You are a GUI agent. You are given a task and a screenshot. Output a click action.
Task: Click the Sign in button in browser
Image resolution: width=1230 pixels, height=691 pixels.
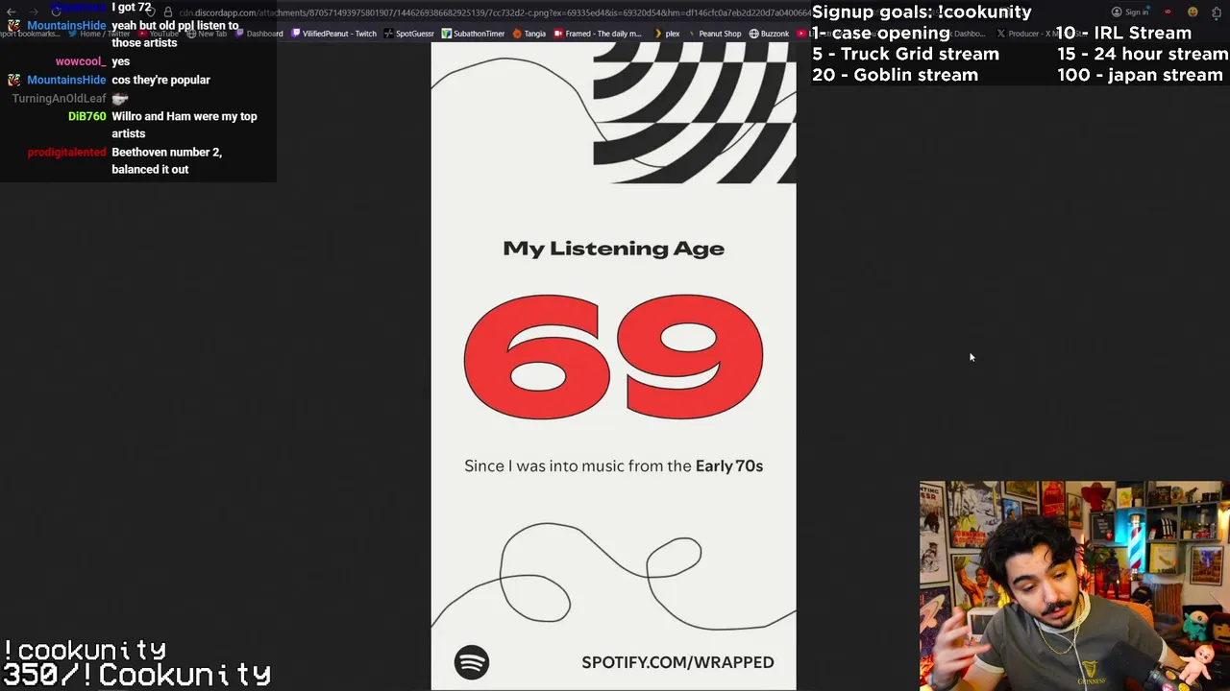[x=1131, y=12]
